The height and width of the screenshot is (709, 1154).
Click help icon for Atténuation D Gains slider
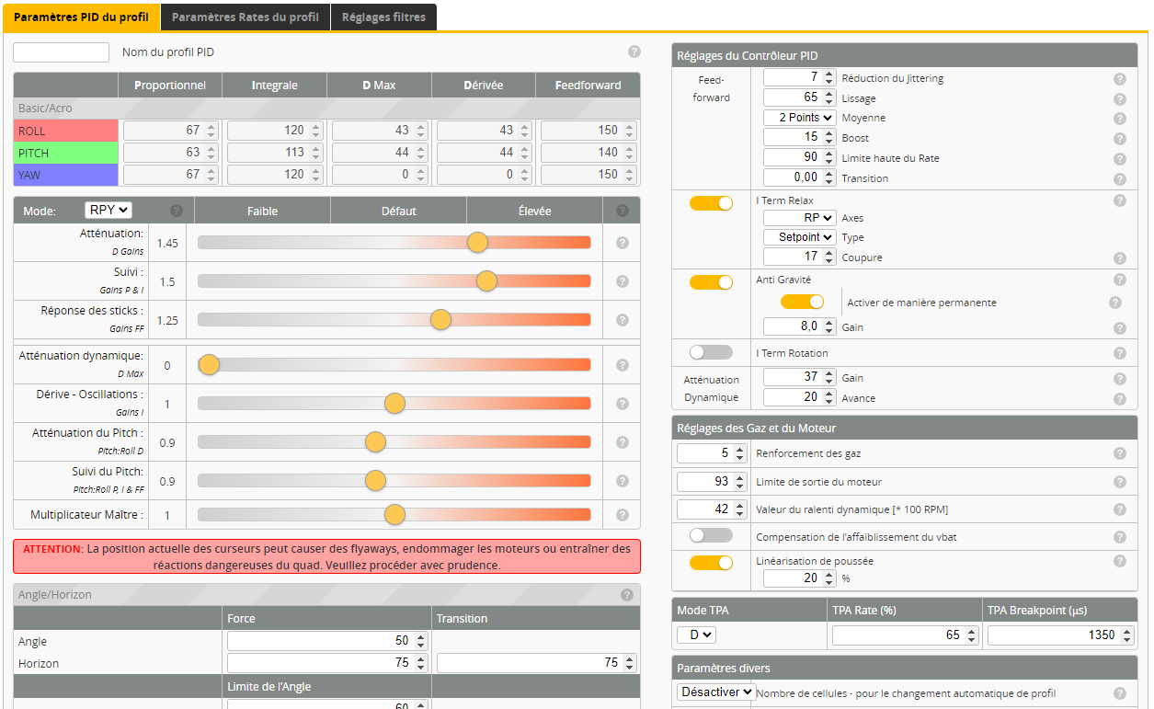(x=623, y=243)
